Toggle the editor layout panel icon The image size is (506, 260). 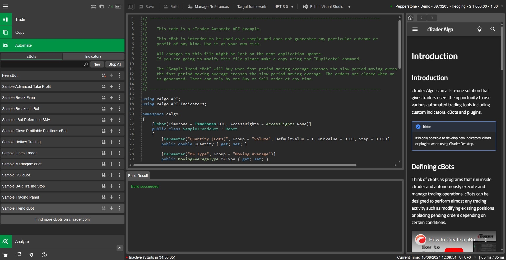[x=130, y=7]
